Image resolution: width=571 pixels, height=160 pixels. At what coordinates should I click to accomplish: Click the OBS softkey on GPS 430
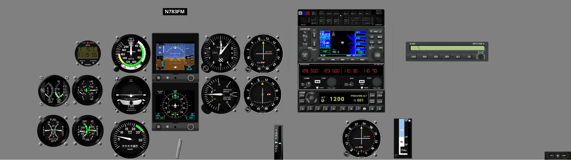[333, 60]
